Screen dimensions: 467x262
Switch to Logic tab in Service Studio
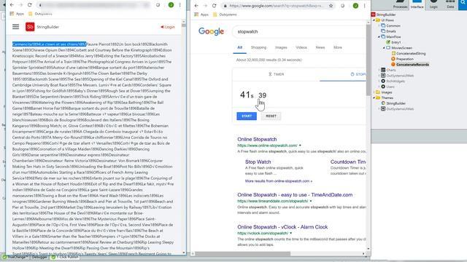point(433,4)
